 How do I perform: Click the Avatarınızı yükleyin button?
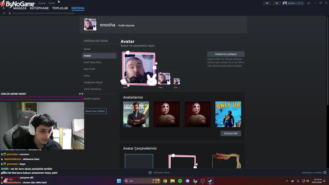coord(226,54)
